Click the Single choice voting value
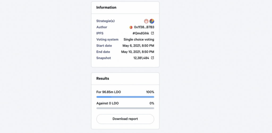The image size is (272, 133). (139, 40)
